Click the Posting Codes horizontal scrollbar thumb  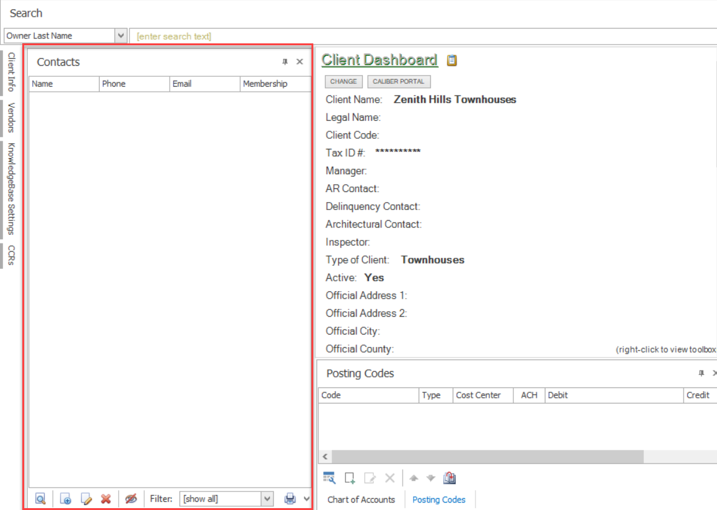[x=487, y=457]
